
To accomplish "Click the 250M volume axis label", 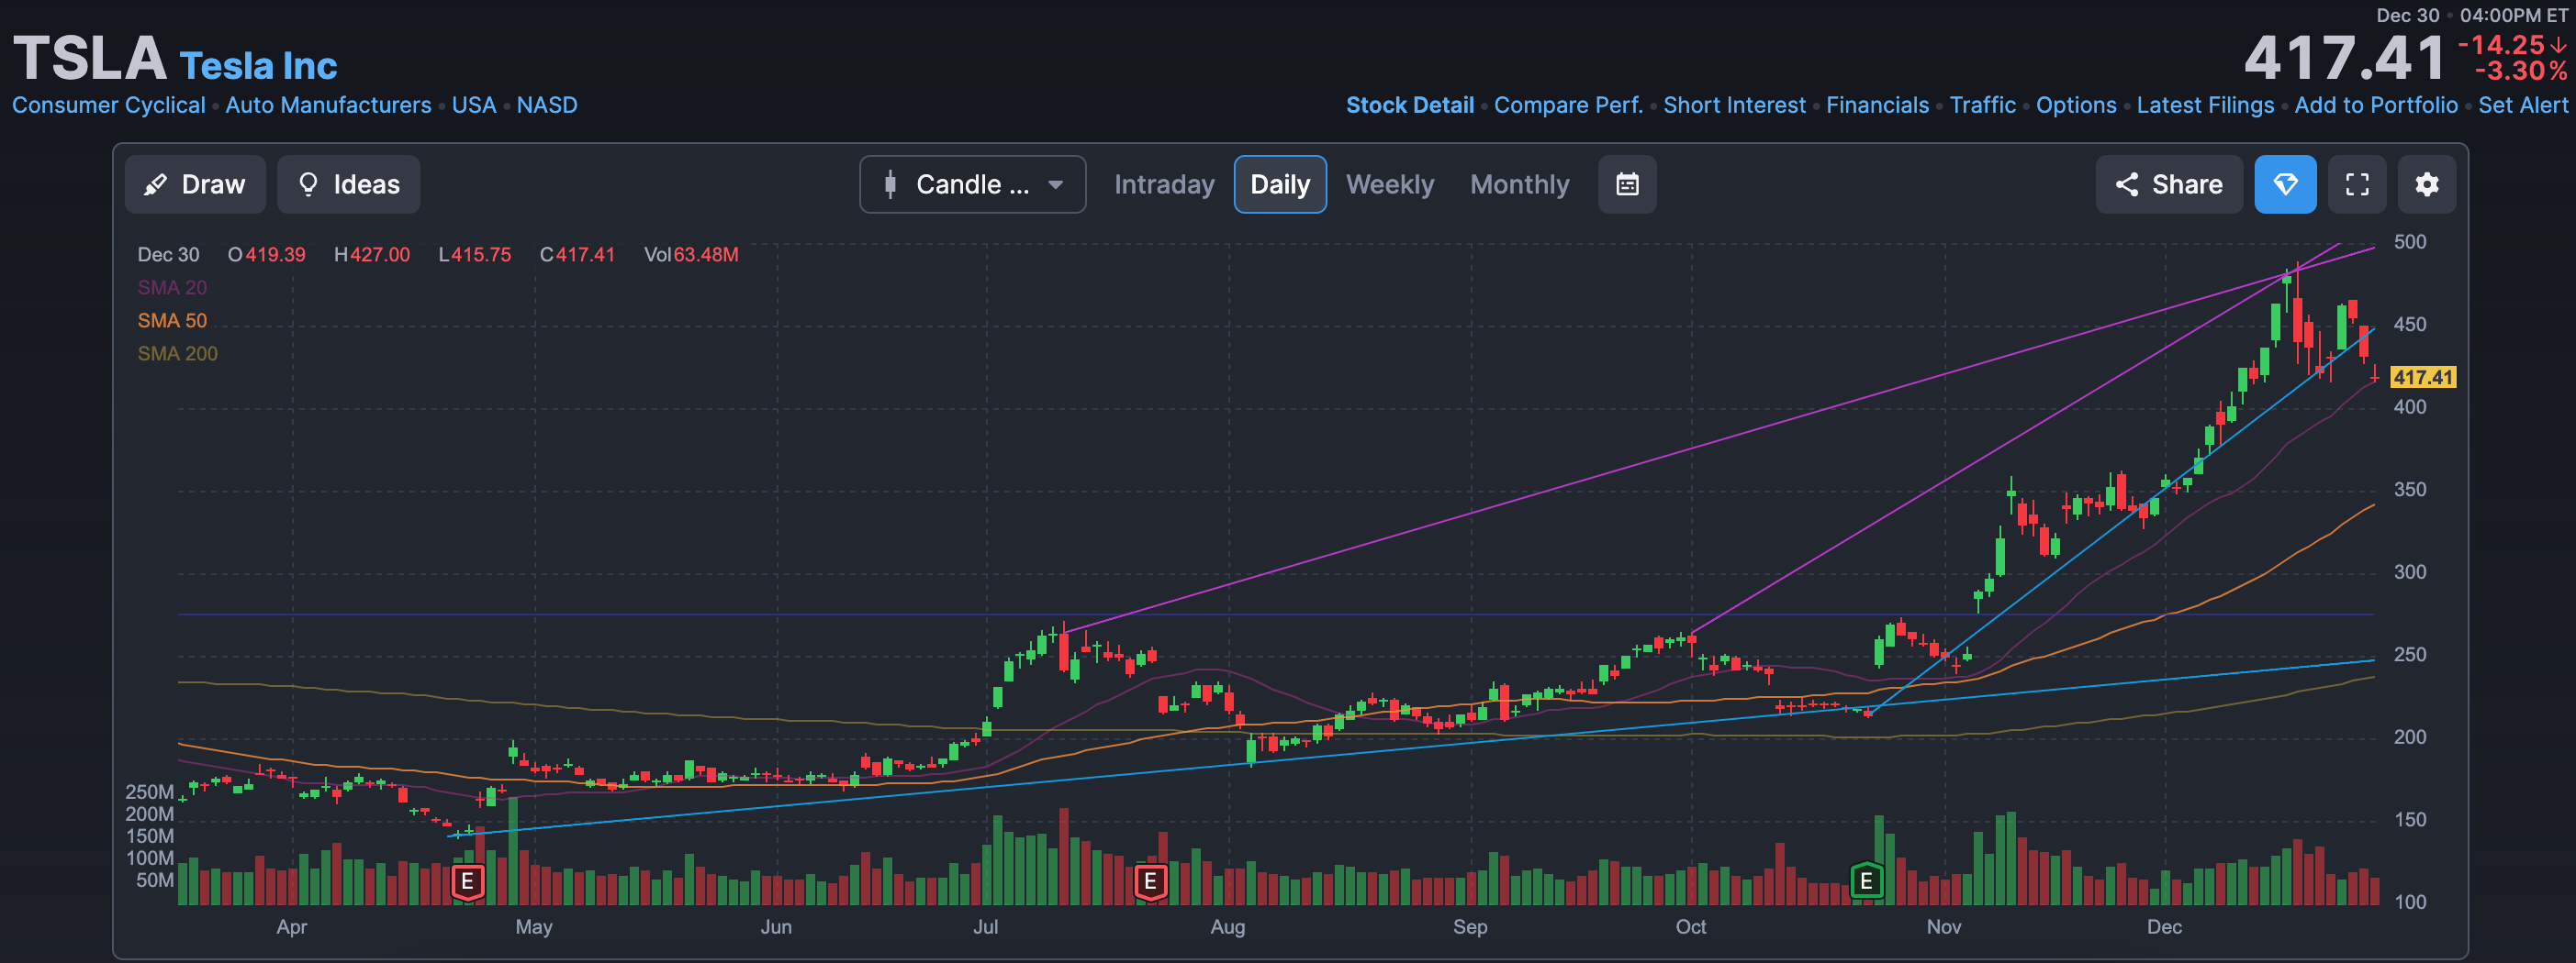I will tap(149, 792).
